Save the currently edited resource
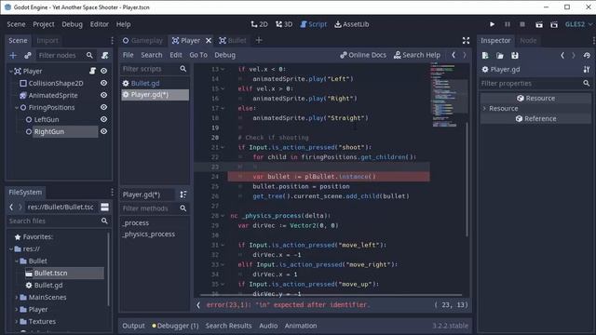Screen dimensions: 596x335 click(515, 56)
